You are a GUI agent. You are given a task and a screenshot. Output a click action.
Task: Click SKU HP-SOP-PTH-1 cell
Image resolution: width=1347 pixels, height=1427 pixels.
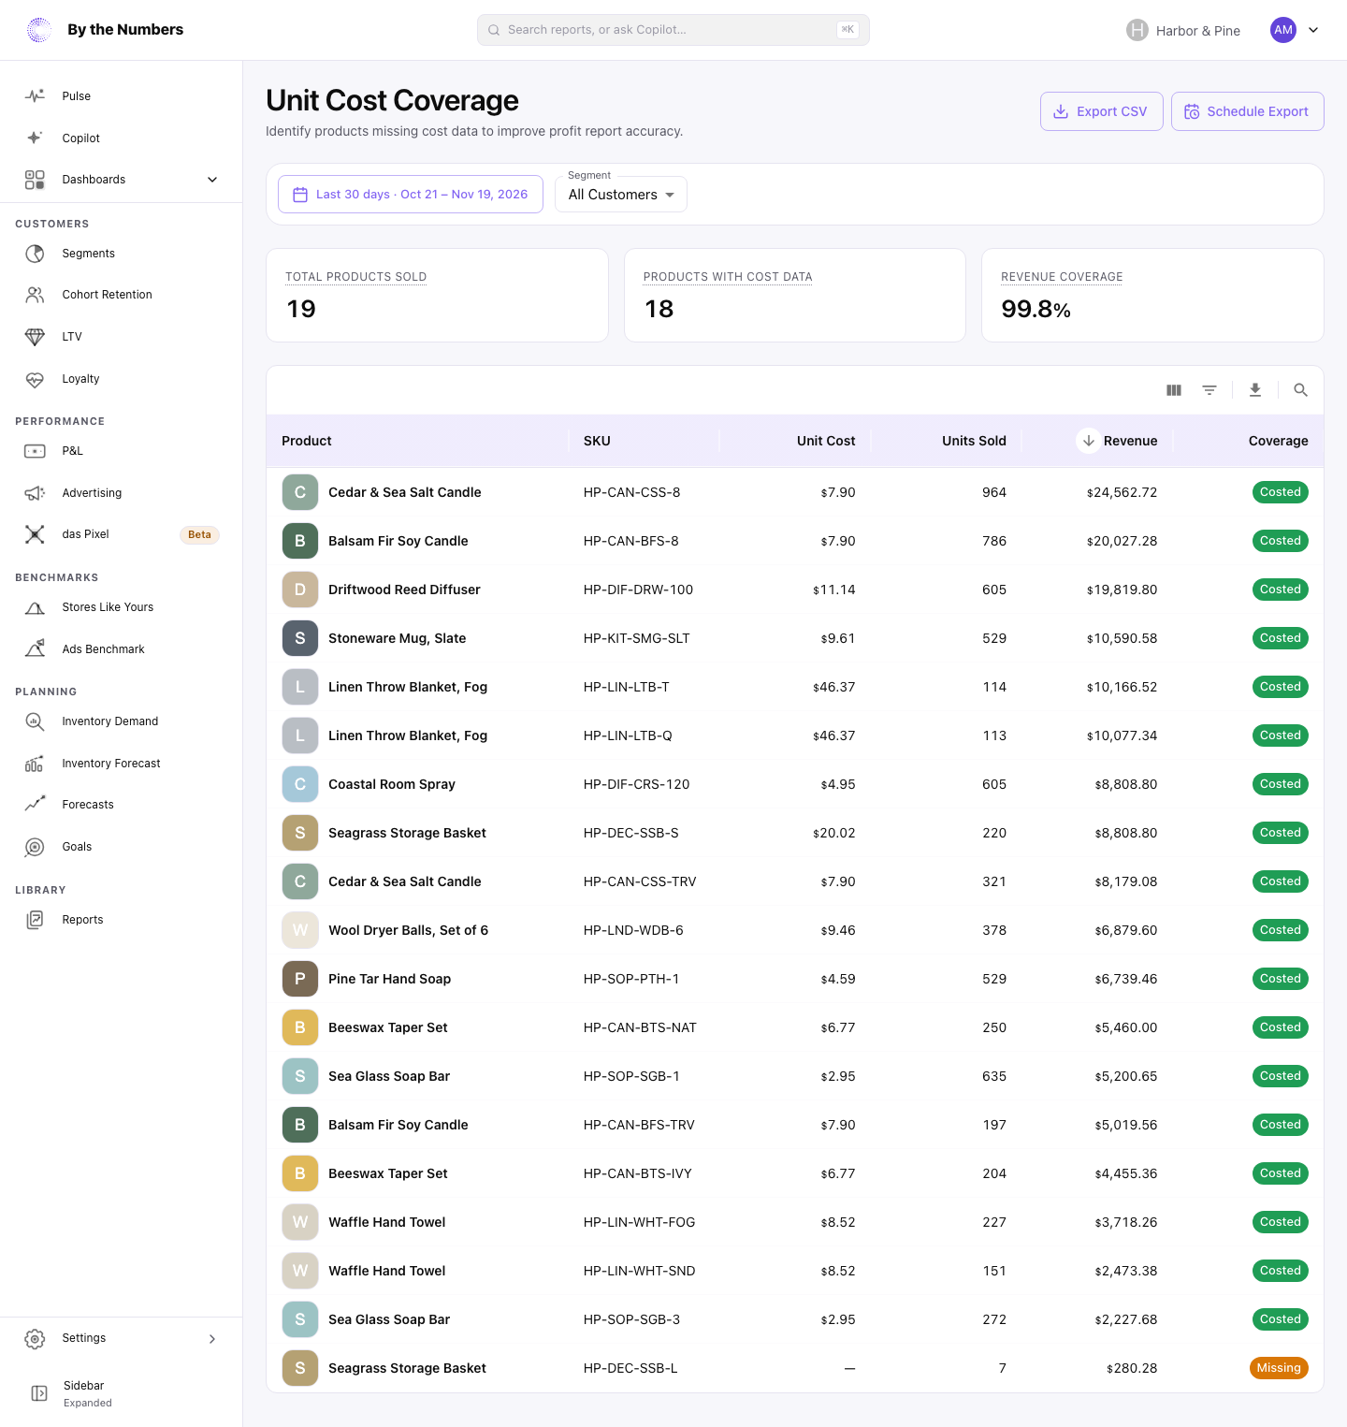631,979
